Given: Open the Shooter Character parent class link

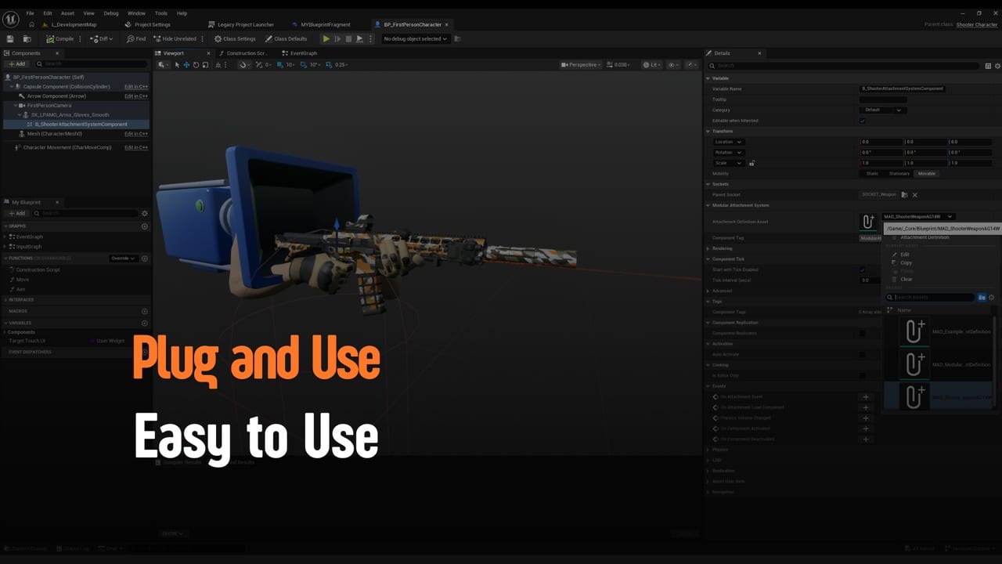Looking at the screenshot, I should pos(976,24).
